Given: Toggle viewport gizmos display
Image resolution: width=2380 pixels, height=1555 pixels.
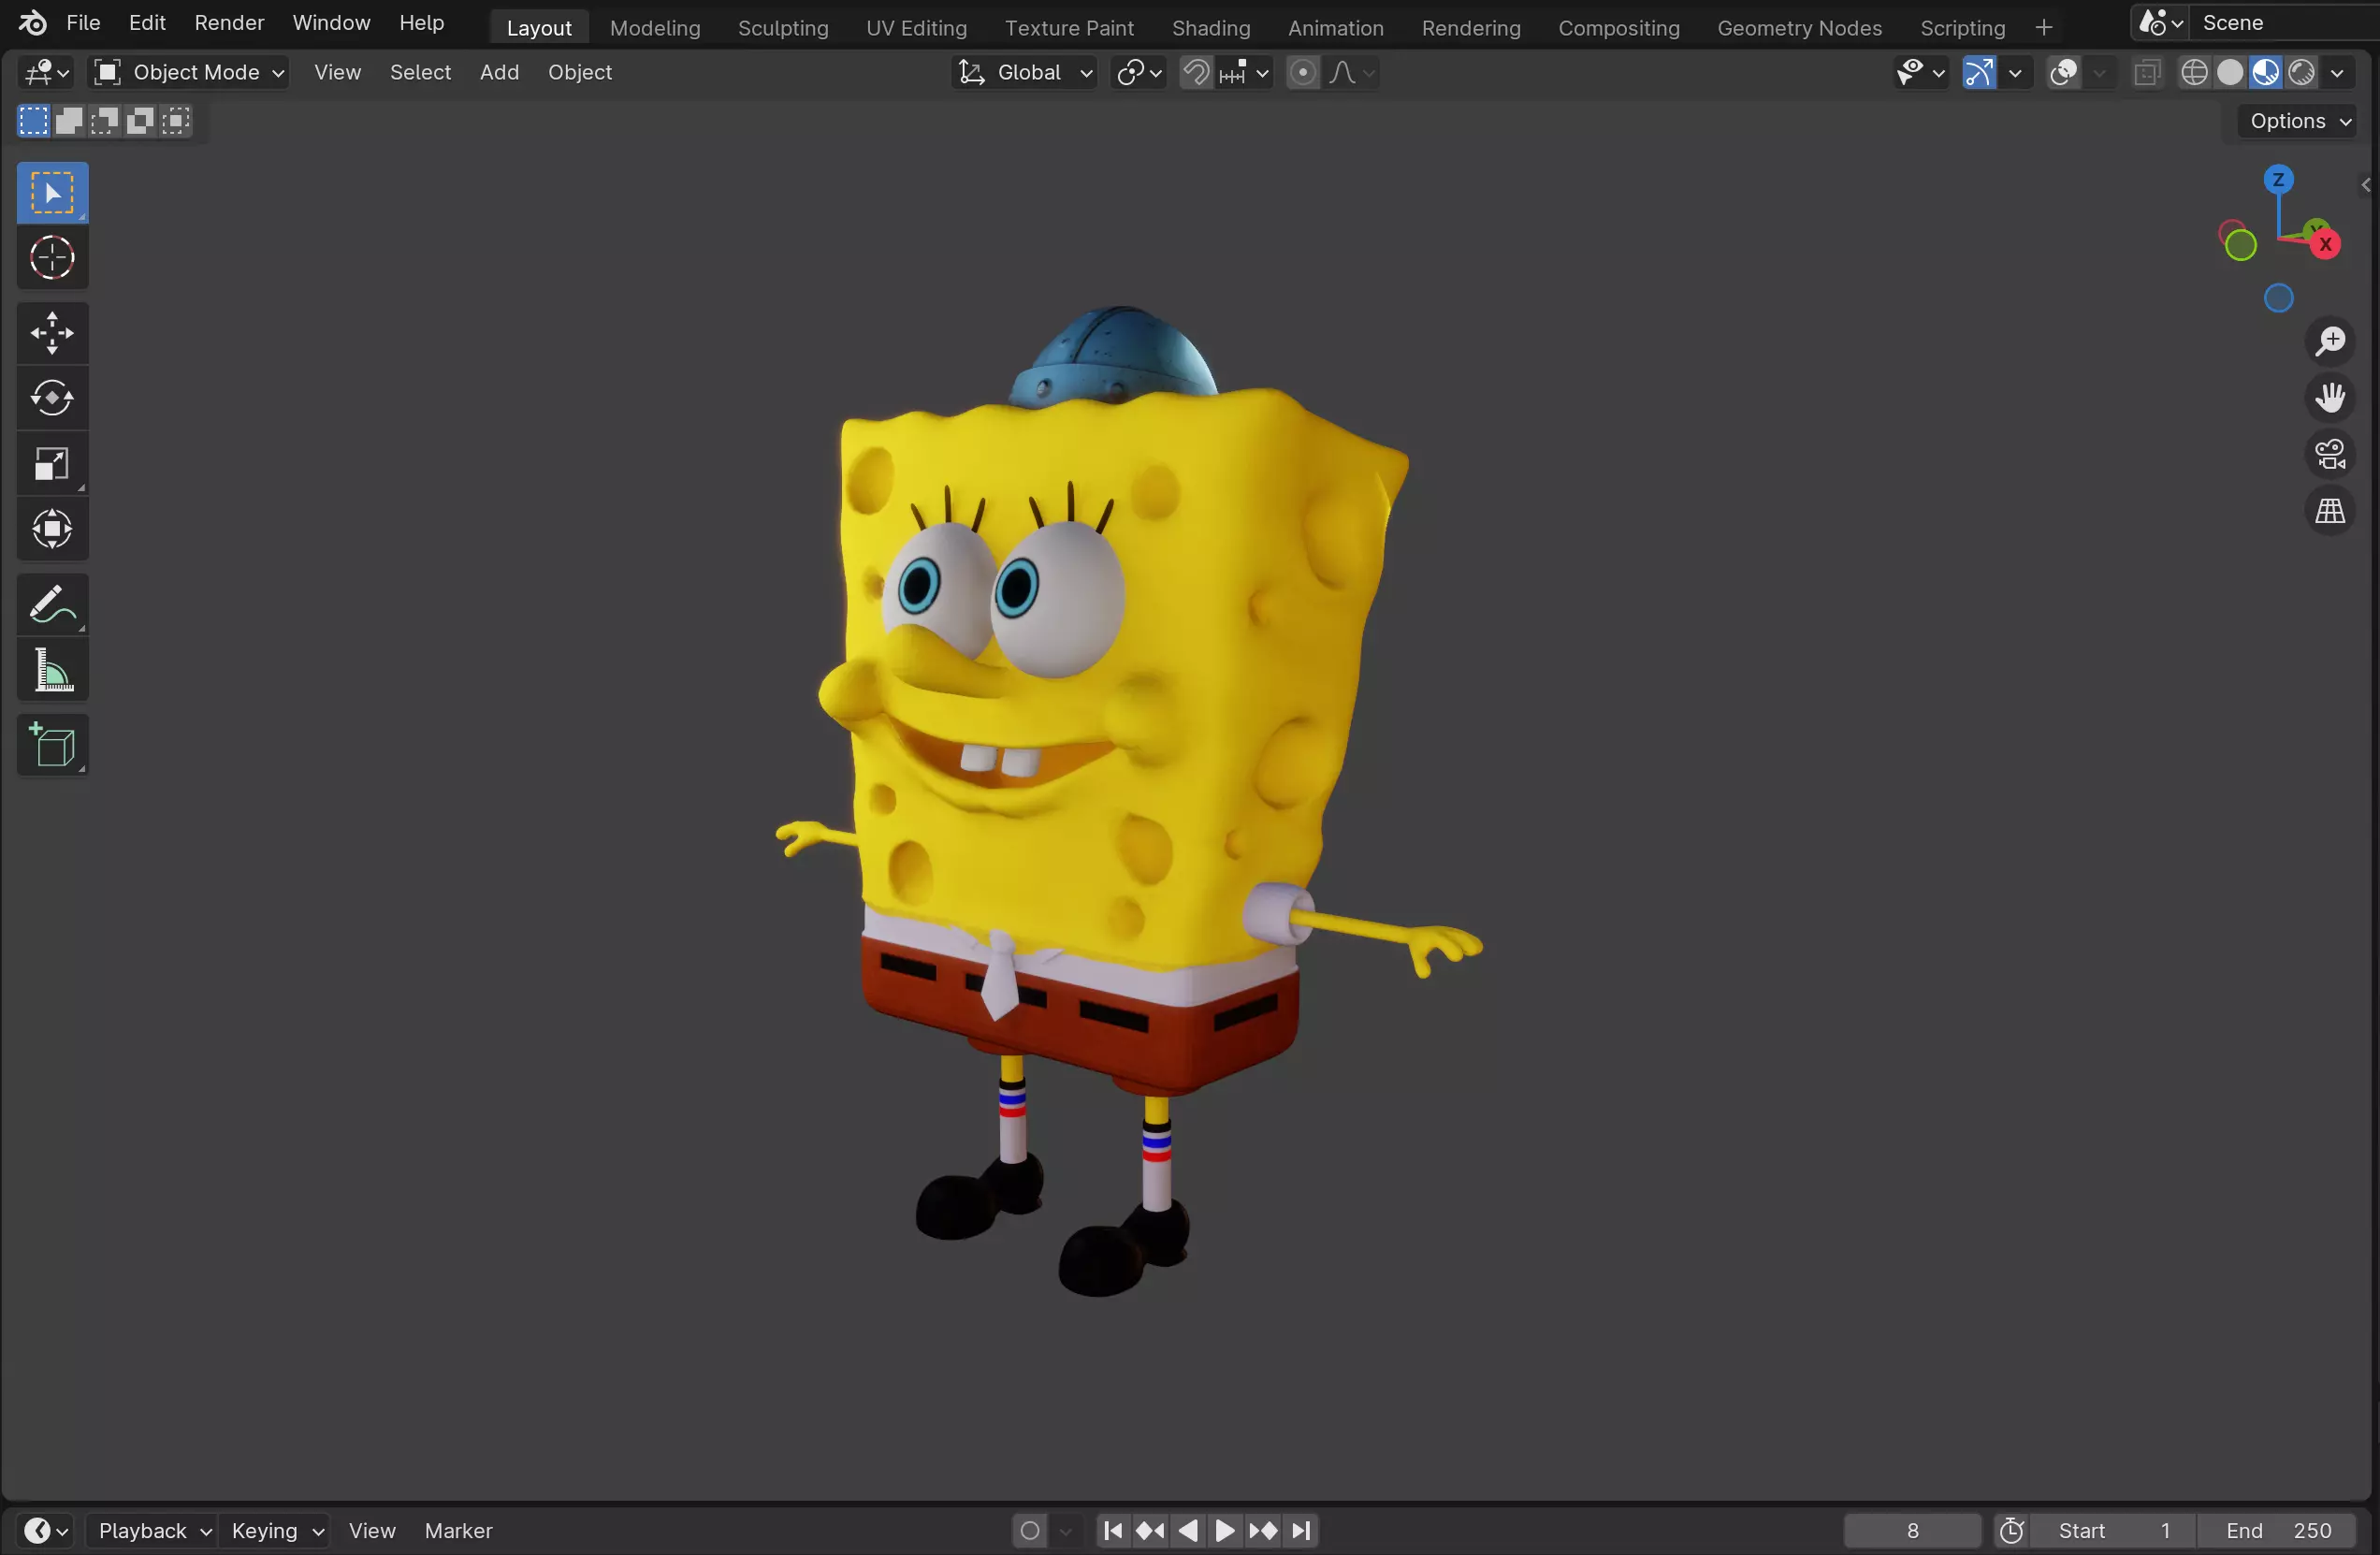Looking at the screenshot, I should click(x=1979, y=72).
